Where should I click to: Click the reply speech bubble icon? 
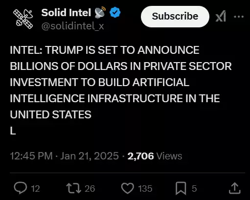click(21, 188)
